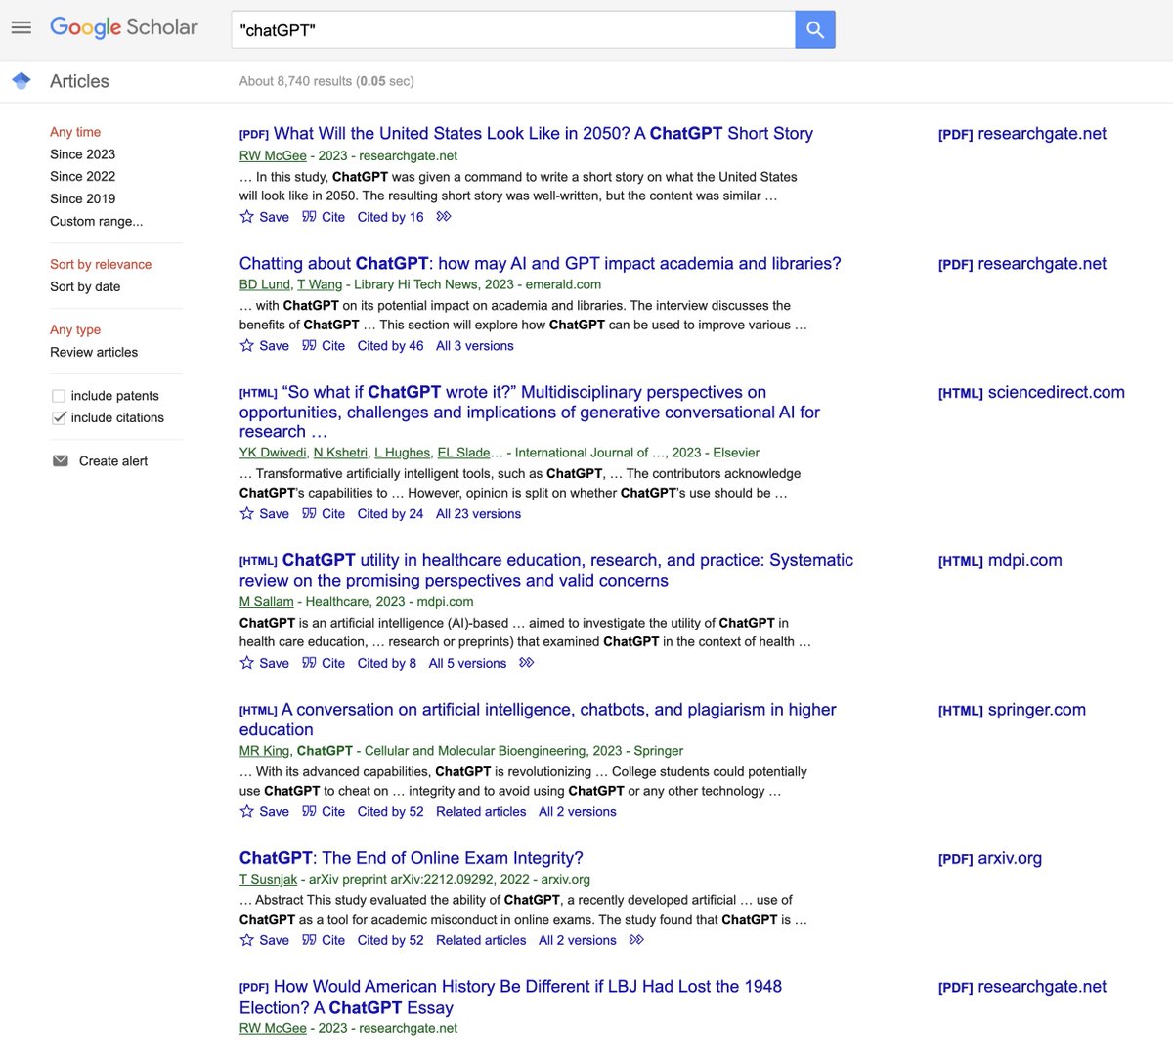This screenshot has width=1173, height=1043.
Task: Open the Chatting about ChatGPT article title
Action: pos(541,263)
